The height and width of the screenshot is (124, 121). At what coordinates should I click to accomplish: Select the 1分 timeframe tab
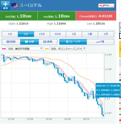10,34
